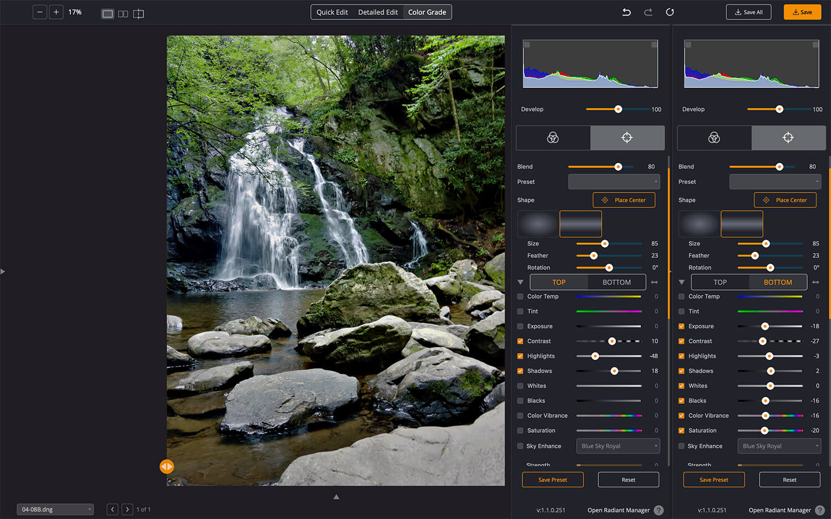Image resolution: width=831 pixels, height=519 pixels.
Task: Click the Develop slider in left panel
Action: [x=618, y=110]
